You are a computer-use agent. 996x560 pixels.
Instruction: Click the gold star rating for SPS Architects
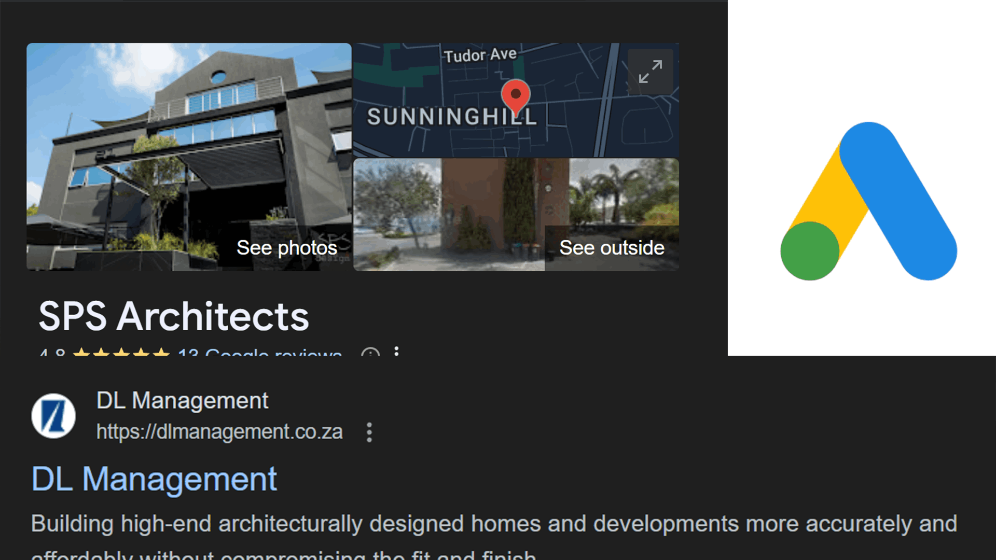click(x=121, y=352)
